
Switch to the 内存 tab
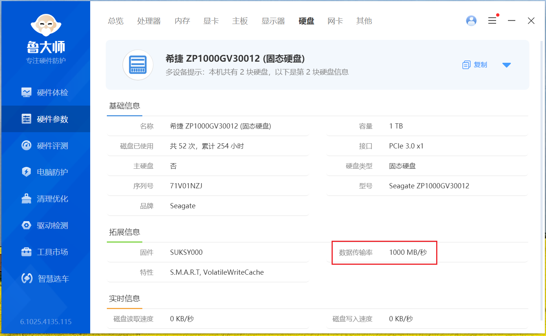click(x=182, y=21)
